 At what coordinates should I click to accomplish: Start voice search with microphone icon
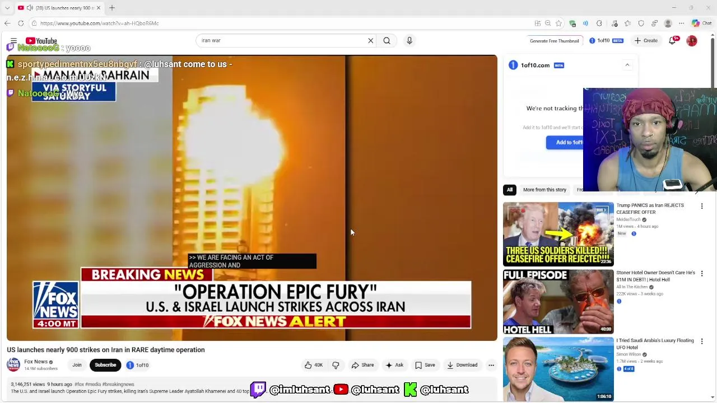click(409, 40)
